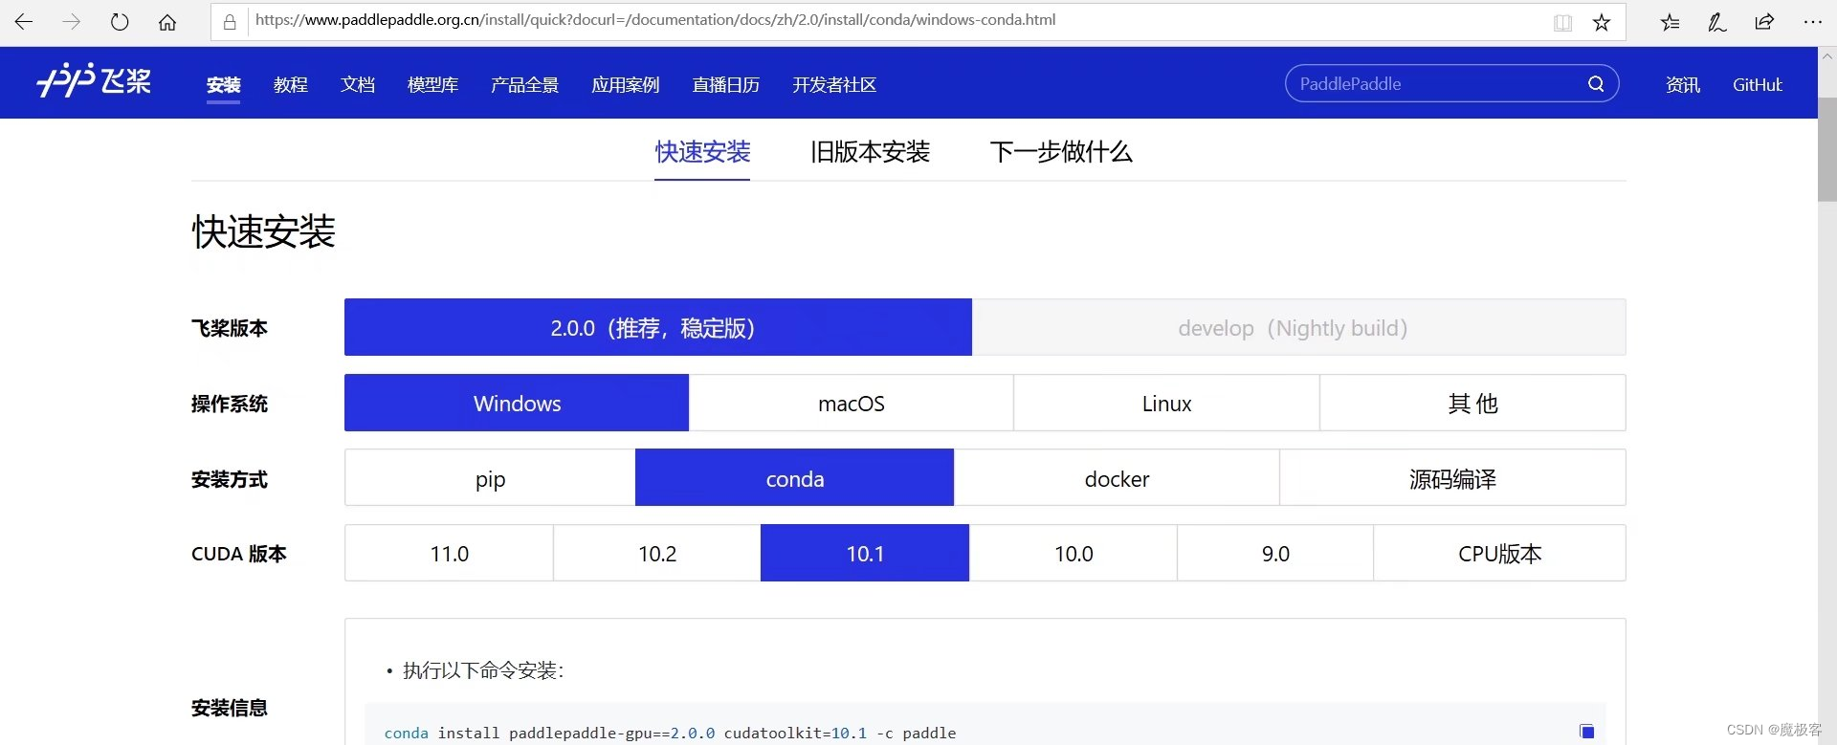
Task: Switch to the 下一步做什么 tab
Action: 1061,152
